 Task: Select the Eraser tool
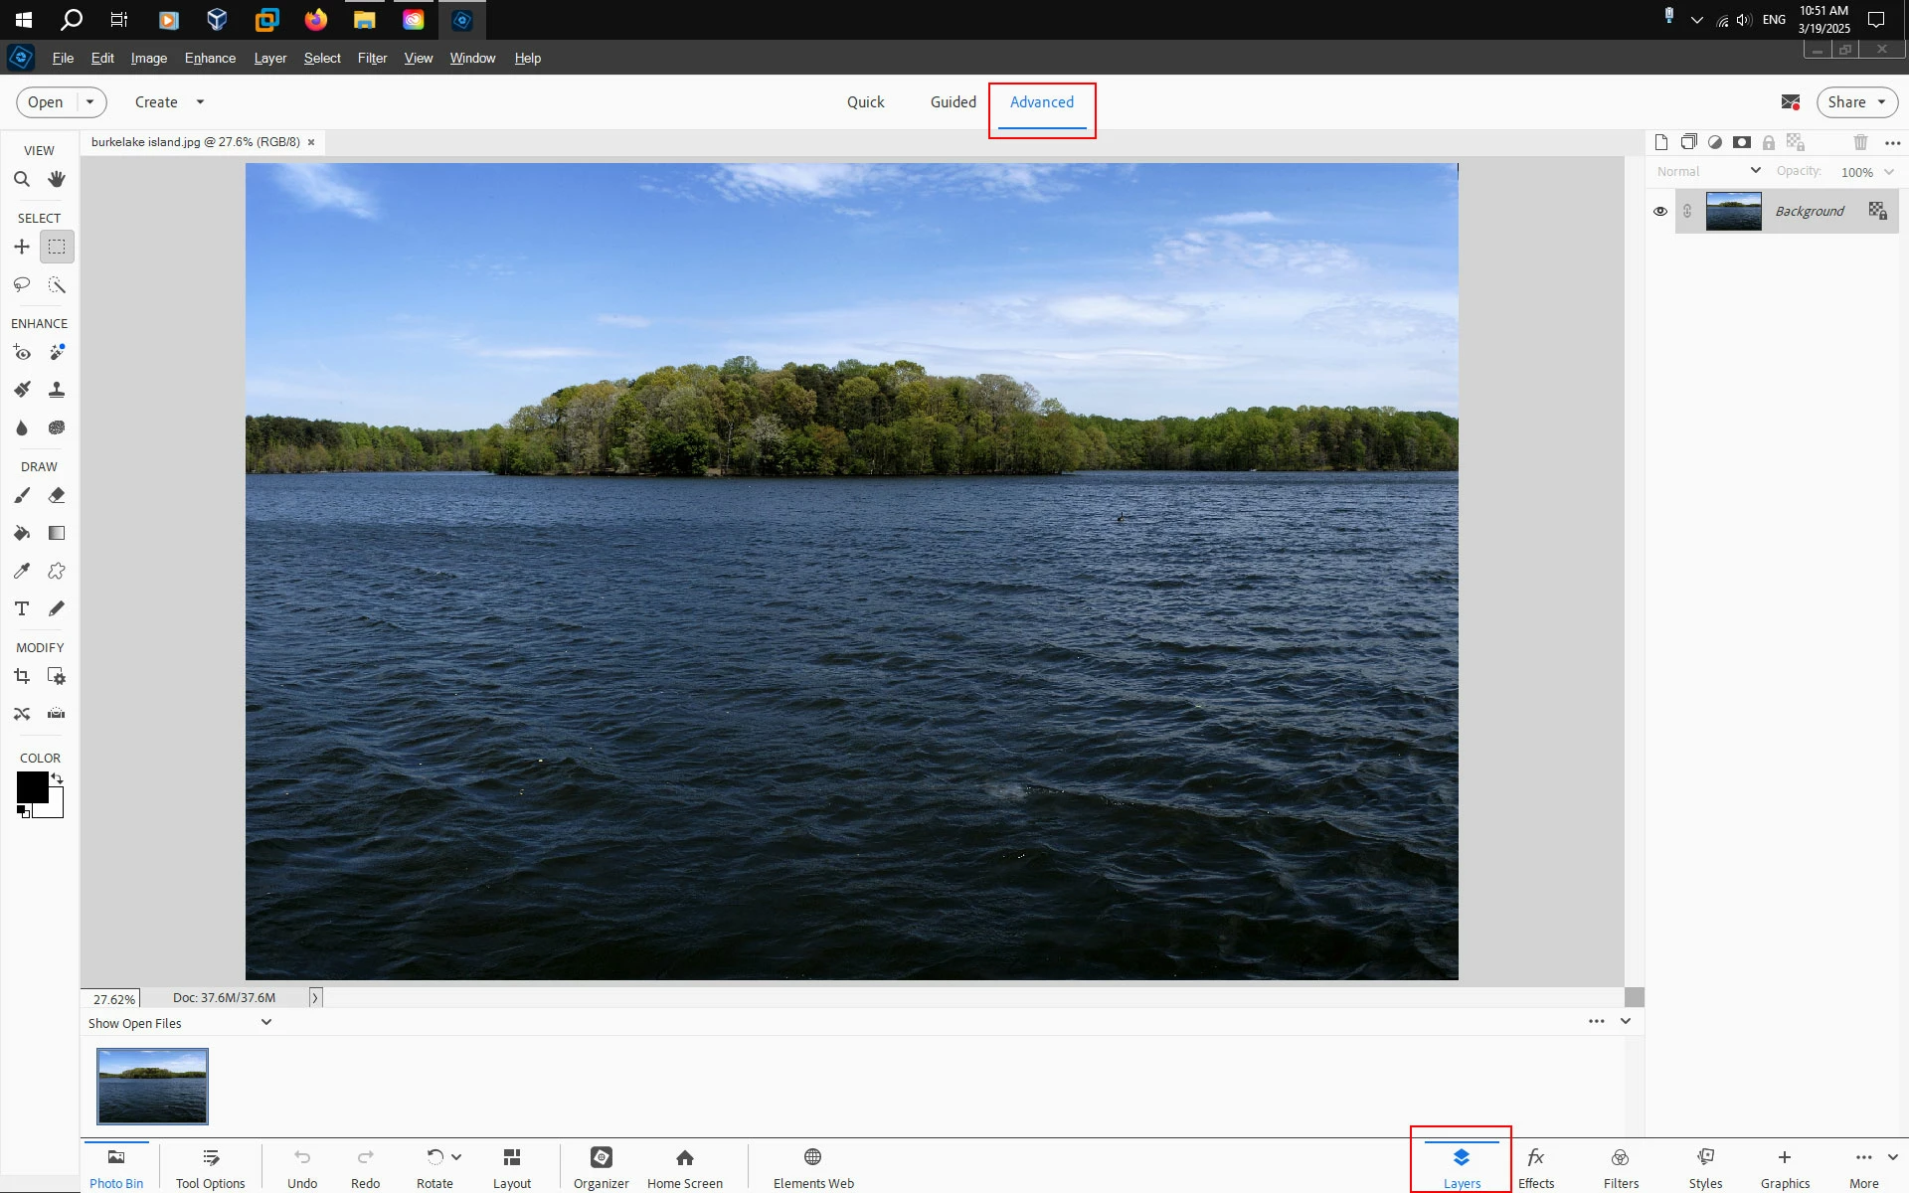point(57,495)
